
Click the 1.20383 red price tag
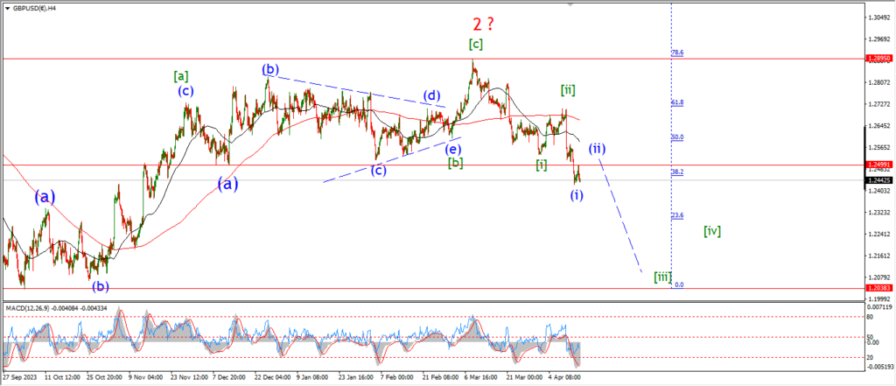point(879,288)
